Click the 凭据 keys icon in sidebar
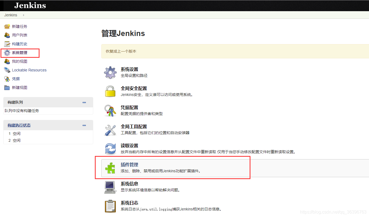 (x=7, y=79)
